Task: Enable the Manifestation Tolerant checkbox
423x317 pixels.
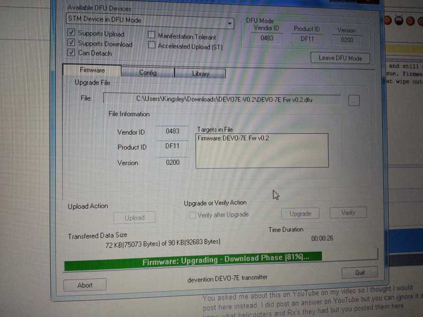Action: pos(152,34)
